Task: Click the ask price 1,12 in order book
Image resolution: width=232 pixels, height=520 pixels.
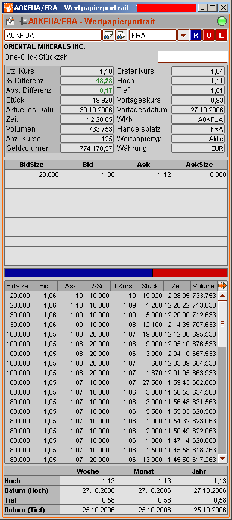Action: point(144,174)
